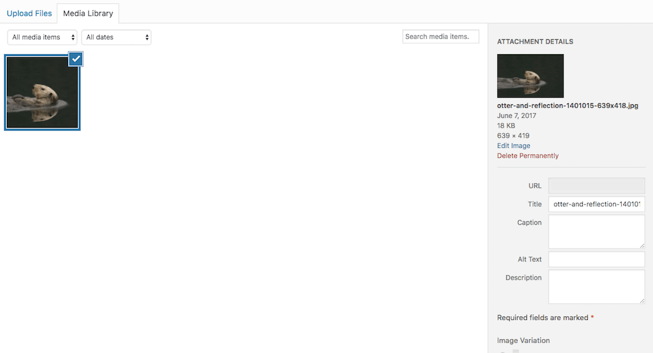Focus the Alt Text input field
This screenshot has width=653, height=353.
[596, 259]
